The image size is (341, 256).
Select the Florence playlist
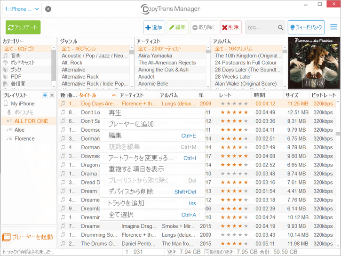[x=29, y=138]
